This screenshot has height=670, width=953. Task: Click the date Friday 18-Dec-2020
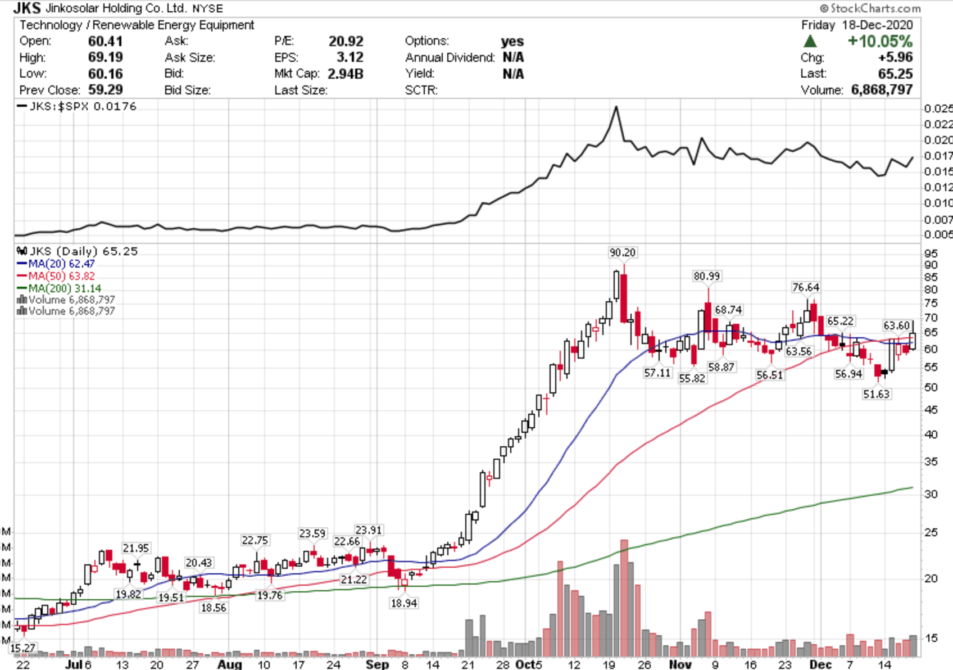pyautogui.click(x=857, y=25)
